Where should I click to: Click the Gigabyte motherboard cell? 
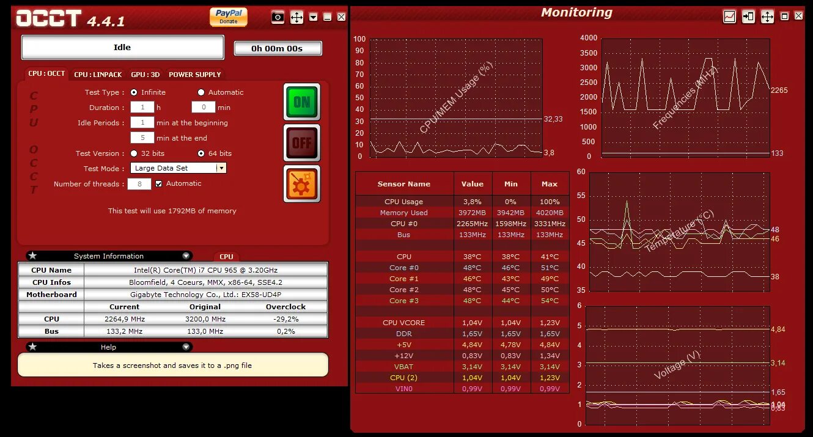click(205, 295)
